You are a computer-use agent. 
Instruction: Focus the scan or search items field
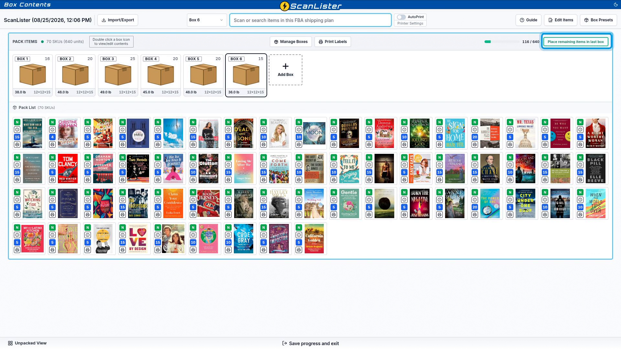(310, 20)
